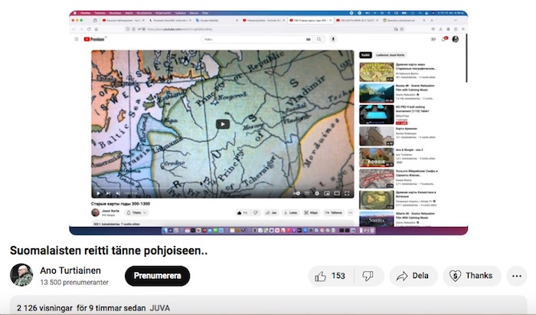
Task: Toggle subtitles in the inner player controls
Action: tap(307, 193)
